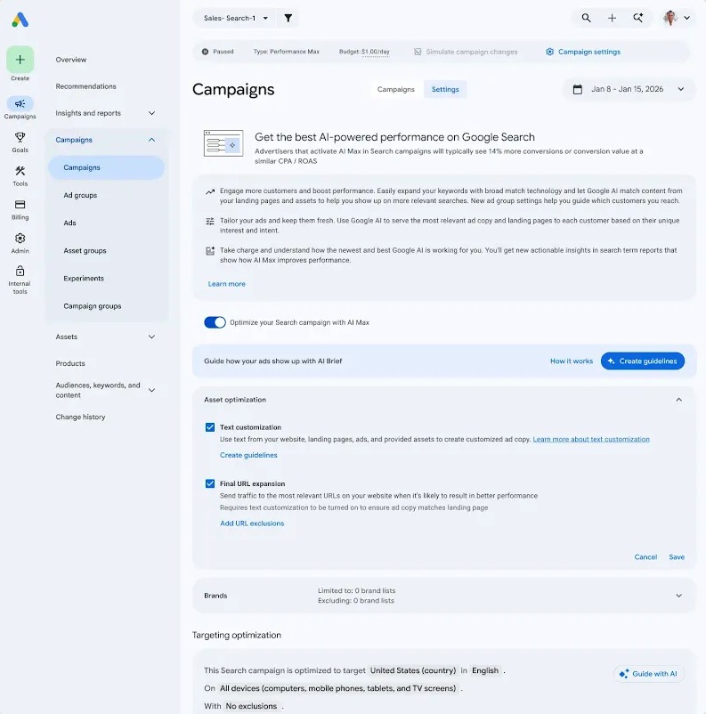The height and width of the screenshot is (714, 706).
Task: Click the calendar icon in date range
Action: pyautogui.click(x=578, y=89)
